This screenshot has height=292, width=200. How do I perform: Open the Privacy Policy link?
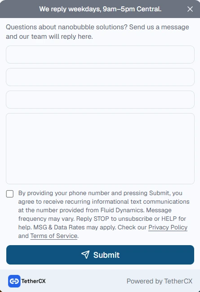pyautogui.click(x=168, y=228)
